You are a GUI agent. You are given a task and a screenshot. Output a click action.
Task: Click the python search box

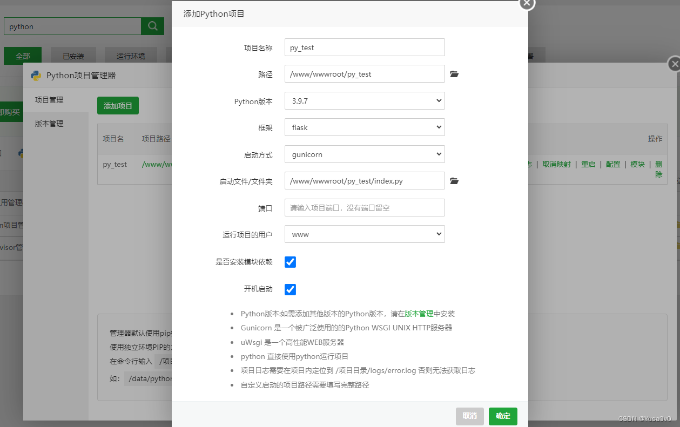(x=72, y=26)
